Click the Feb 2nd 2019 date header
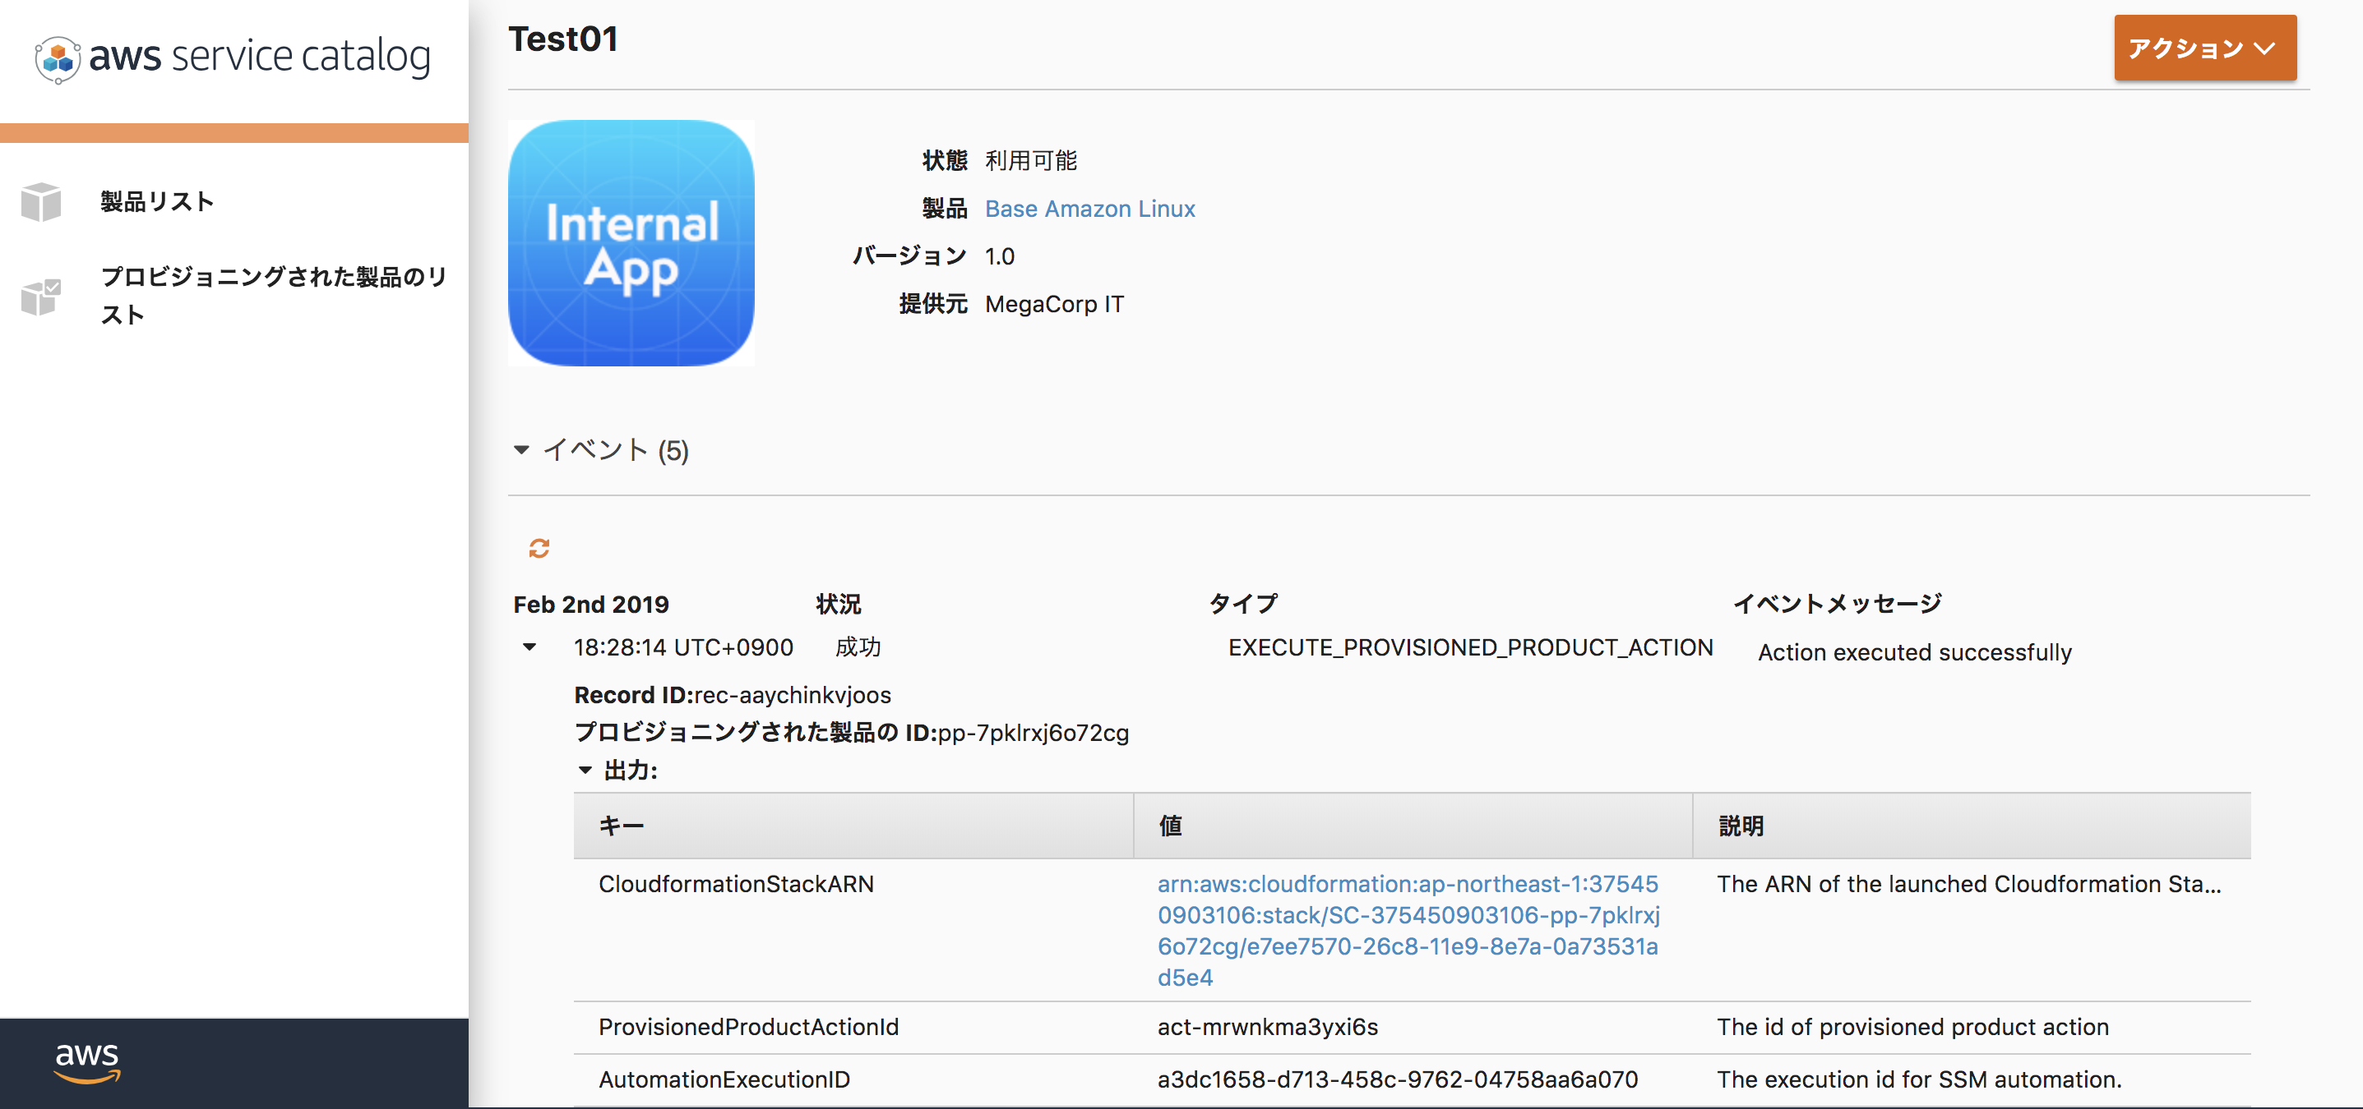The image size is (2363, 1109). [590, 605]
